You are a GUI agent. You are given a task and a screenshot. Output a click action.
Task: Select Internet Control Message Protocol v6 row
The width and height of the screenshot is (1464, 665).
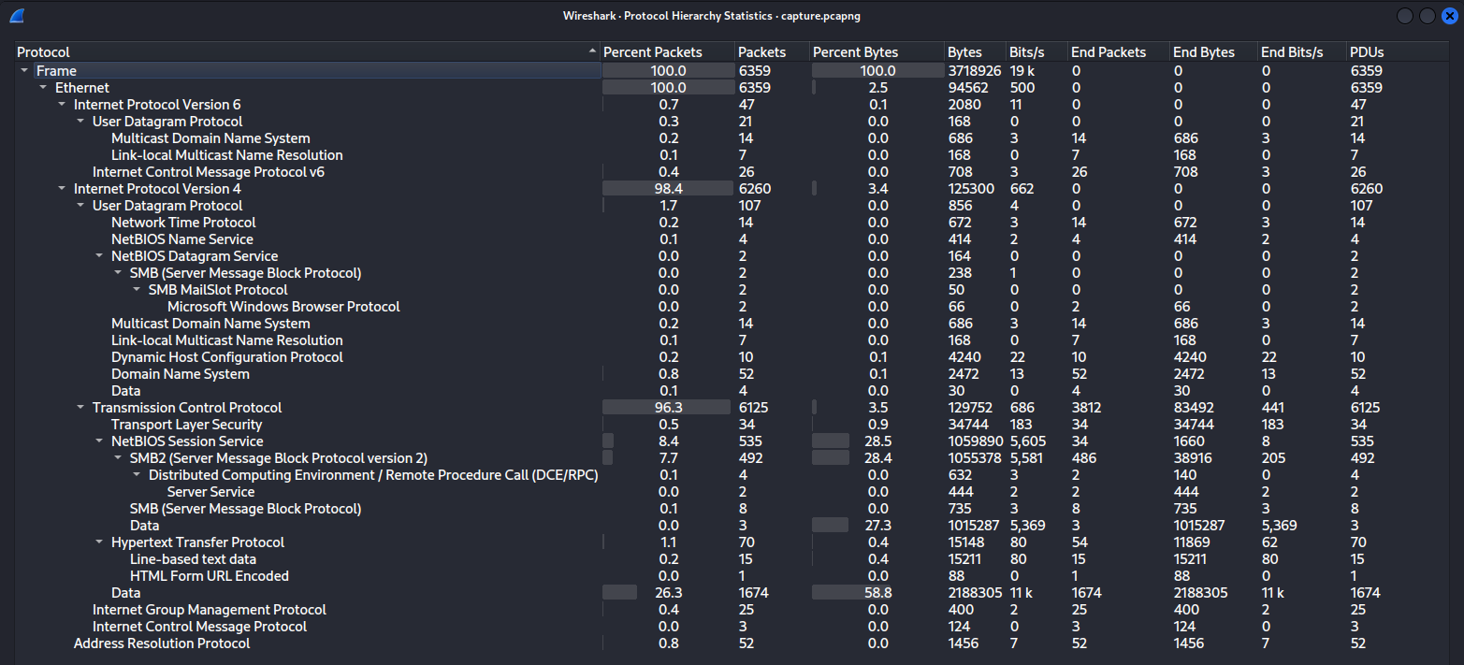pos(732,172)
